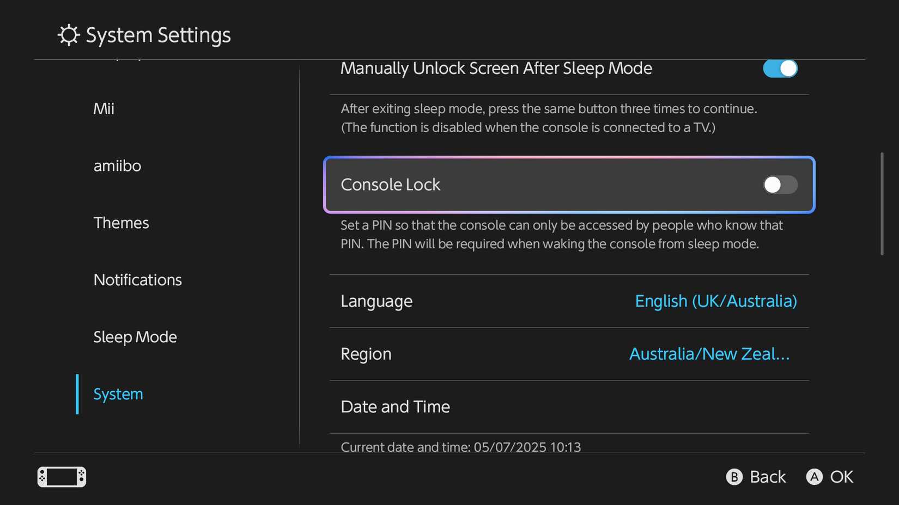Select the amiibo sidebar entry
The width and height of the screenshot is (899, 505).
click(x=117, y=166)
